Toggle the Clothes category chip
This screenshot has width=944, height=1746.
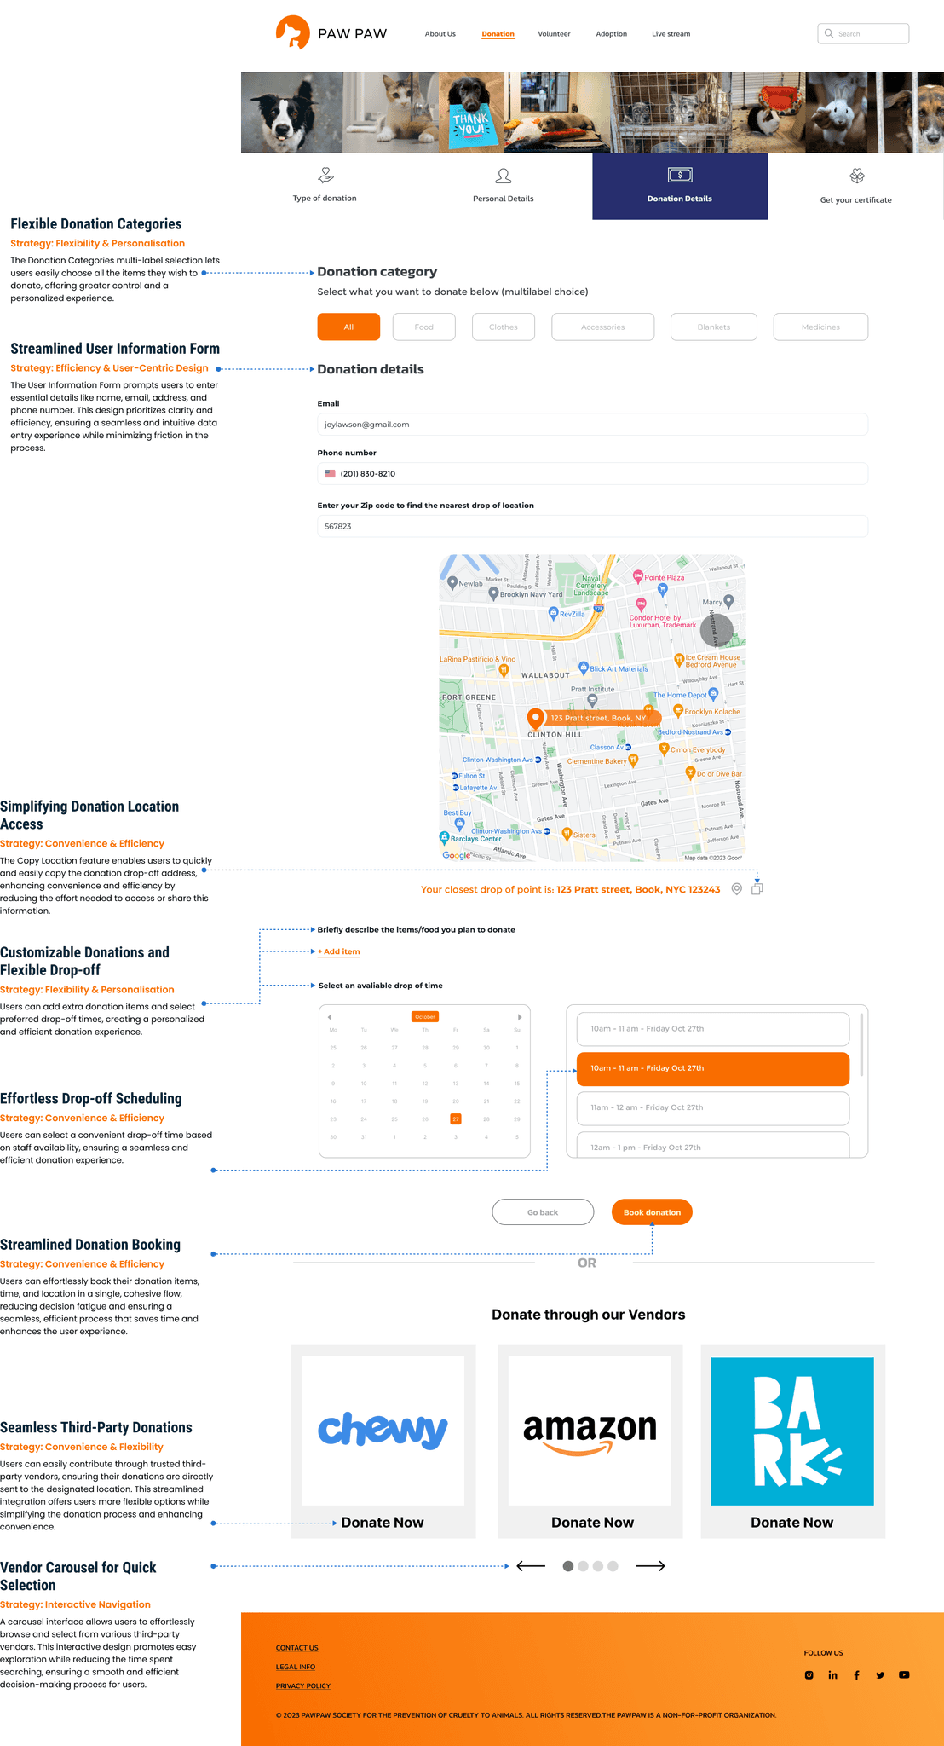click(504, 327)
